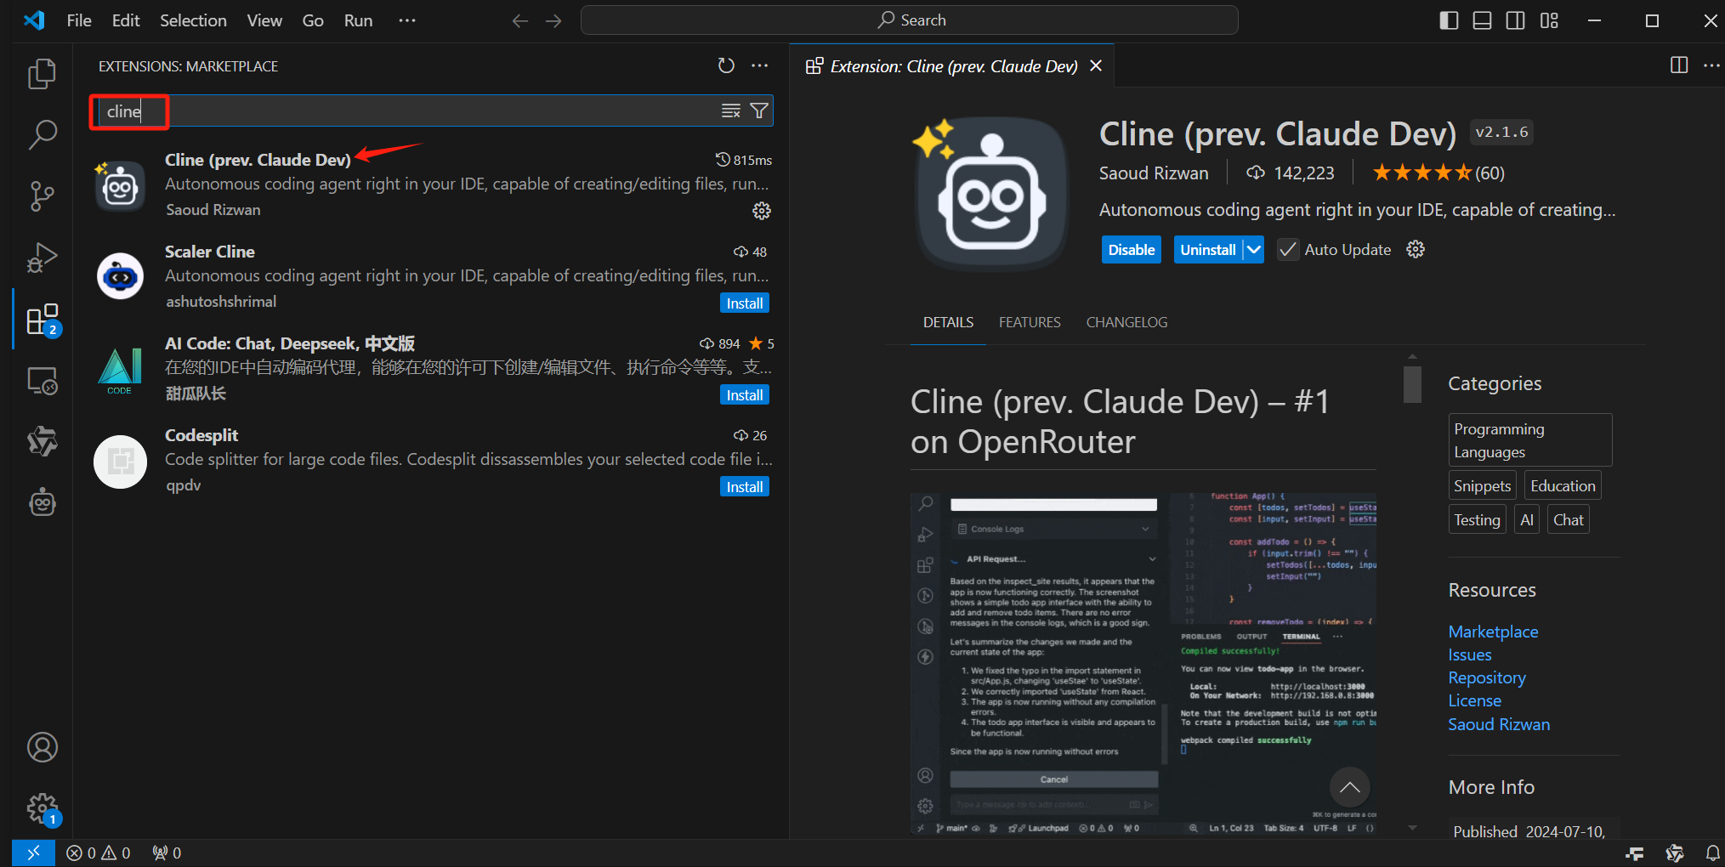
Task: Open the Customize Layout menu
Action: 1549,20
